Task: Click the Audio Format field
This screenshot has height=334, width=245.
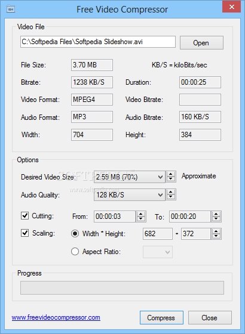Action: click(92, 117)
